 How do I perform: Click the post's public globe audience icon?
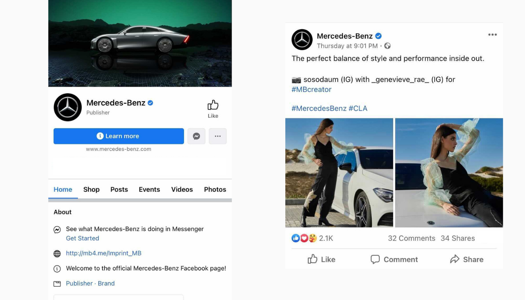pyautogui.click(x=387, y=46)
